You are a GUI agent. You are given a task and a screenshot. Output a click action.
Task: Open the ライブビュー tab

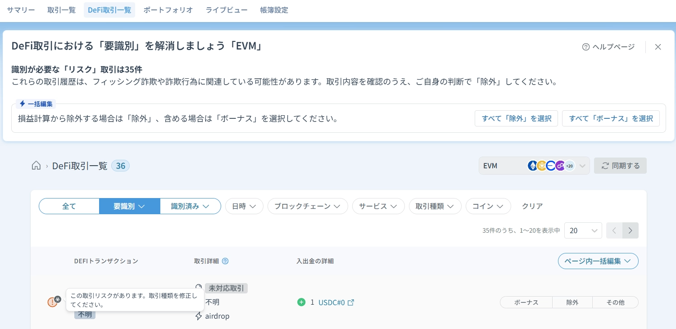[227, 10]
